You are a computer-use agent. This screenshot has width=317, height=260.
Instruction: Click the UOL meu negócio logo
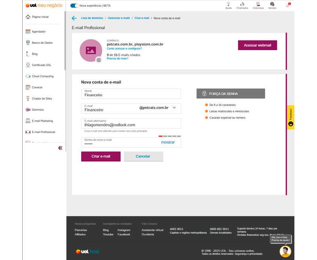44,6
